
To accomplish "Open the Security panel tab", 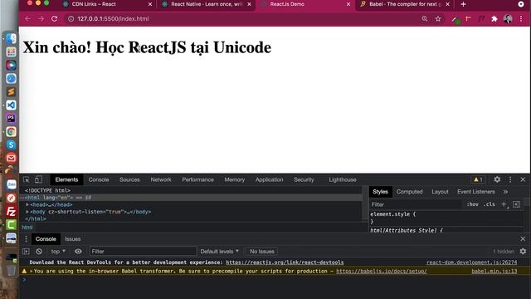I will tap(304, 179).
